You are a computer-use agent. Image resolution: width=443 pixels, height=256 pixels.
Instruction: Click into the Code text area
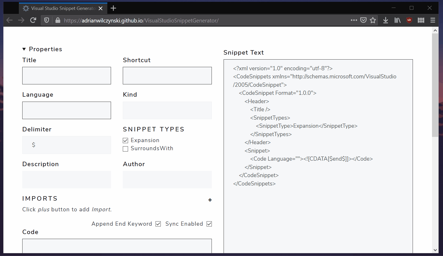pyautogui.click(x=117, y=246)
